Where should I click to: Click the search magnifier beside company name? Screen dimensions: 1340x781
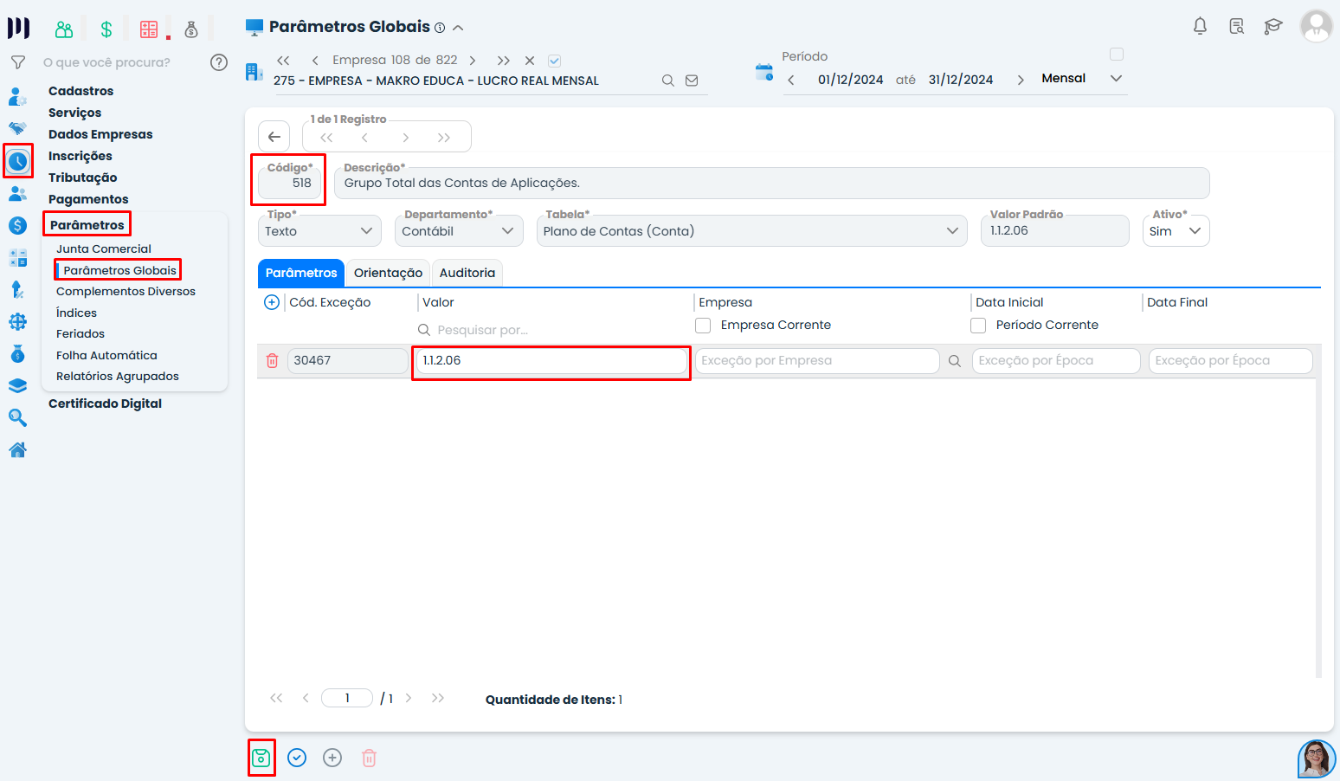(667, 81)
